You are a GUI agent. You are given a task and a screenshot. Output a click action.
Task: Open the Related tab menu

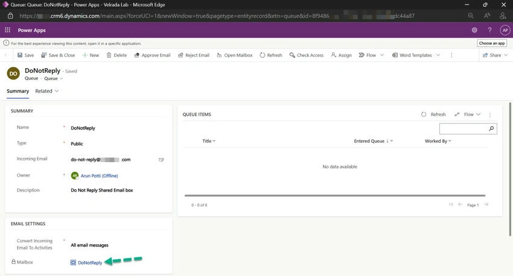pos(47,91)
